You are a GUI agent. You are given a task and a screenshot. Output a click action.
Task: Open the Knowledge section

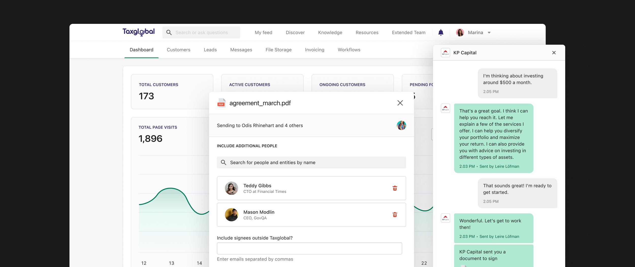(330, 33)
